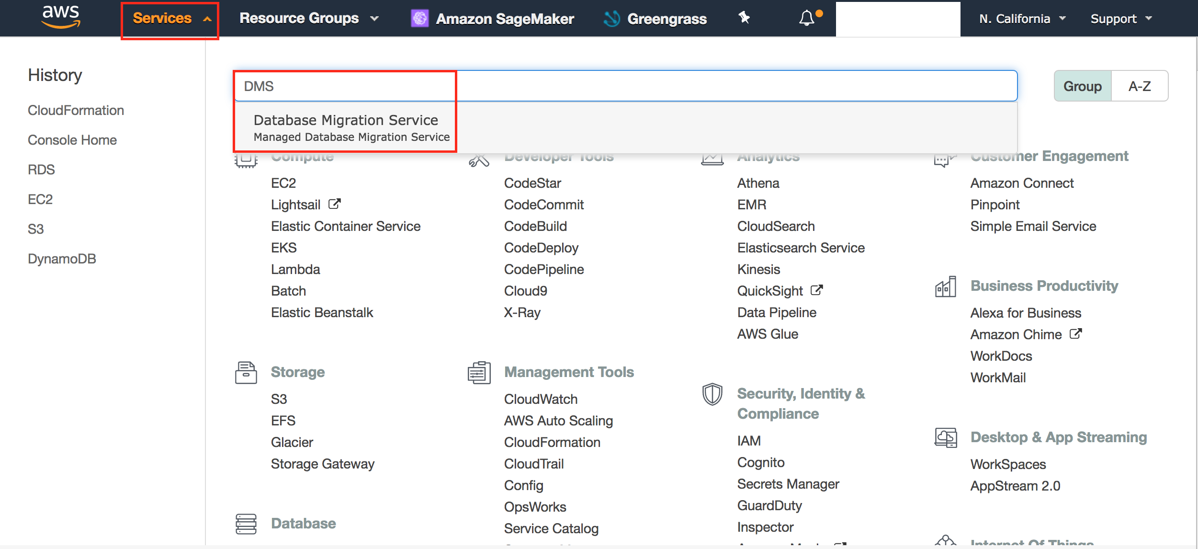Click the Management Tools category icon
1198x549 pixels.
click(x=479, y=372)
